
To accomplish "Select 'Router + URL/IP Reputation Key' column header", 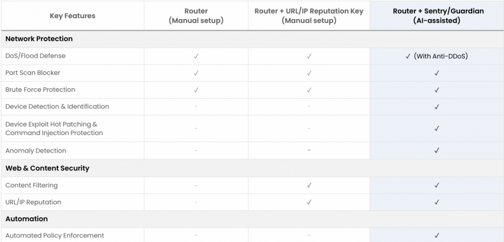I will 309,16.
